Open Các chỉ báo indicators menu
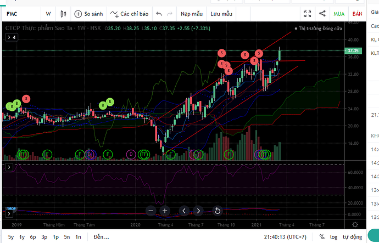The image size is (379, 243). (129, 14)
